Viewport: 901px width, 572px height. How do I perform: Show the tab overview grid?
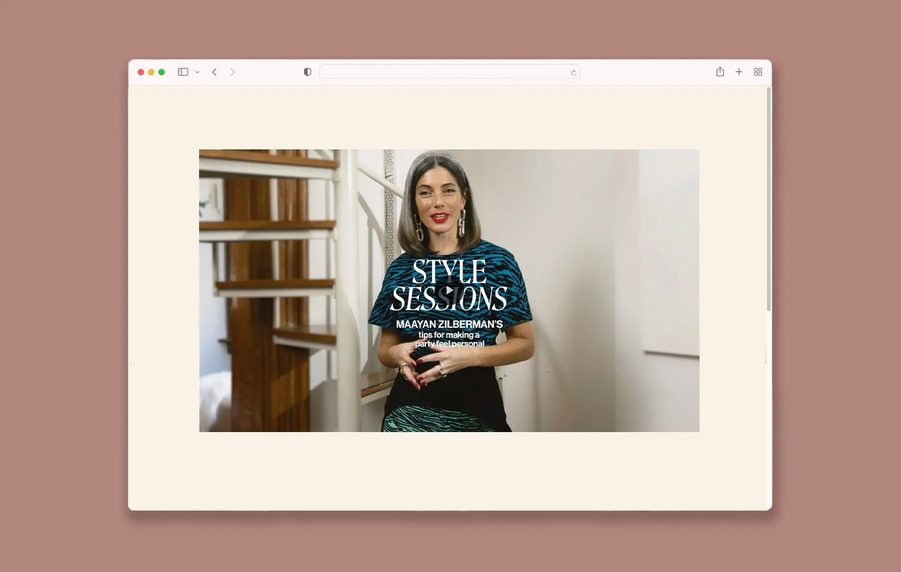click(x=758, y=72)
